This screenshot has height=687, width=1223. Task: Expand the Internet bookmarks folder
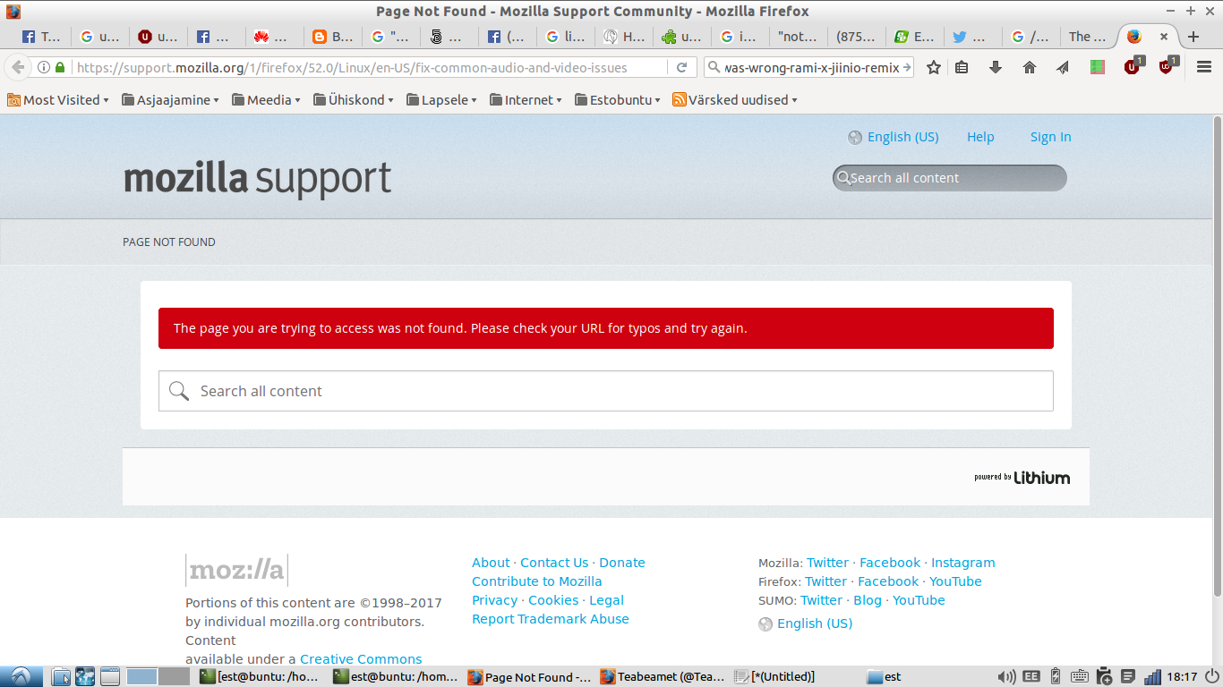click(x=526, y=100)
